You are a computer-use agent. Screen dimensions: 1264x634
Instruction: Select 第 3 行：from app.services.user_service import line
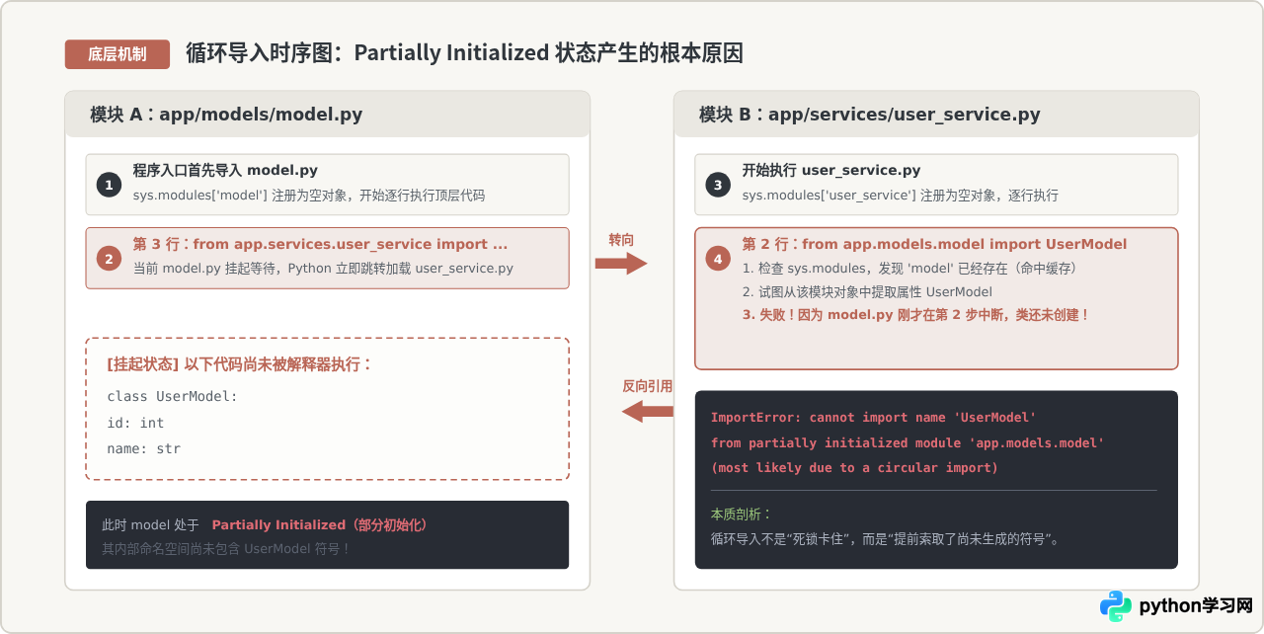tap(320, 244)
